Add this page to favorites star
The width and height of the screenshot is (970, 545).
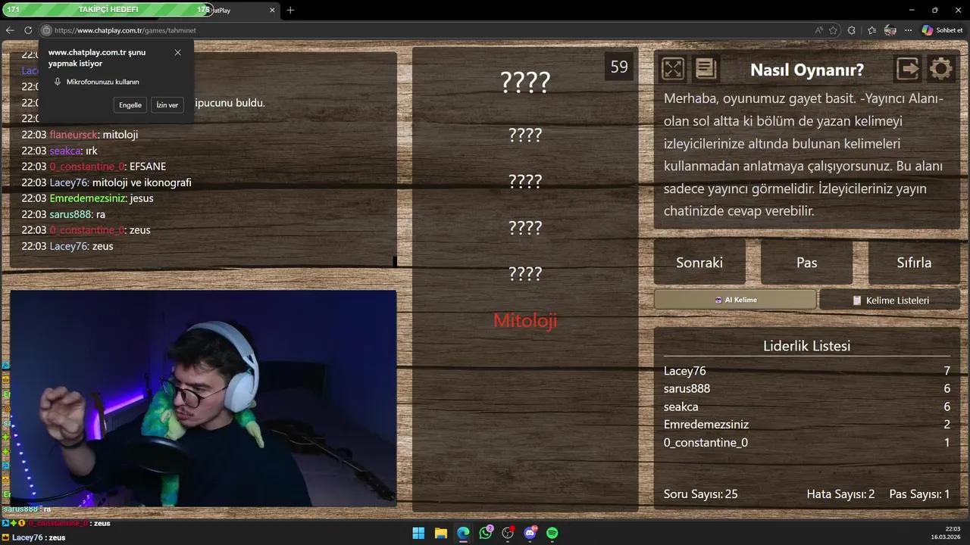[x=834, y=30]
